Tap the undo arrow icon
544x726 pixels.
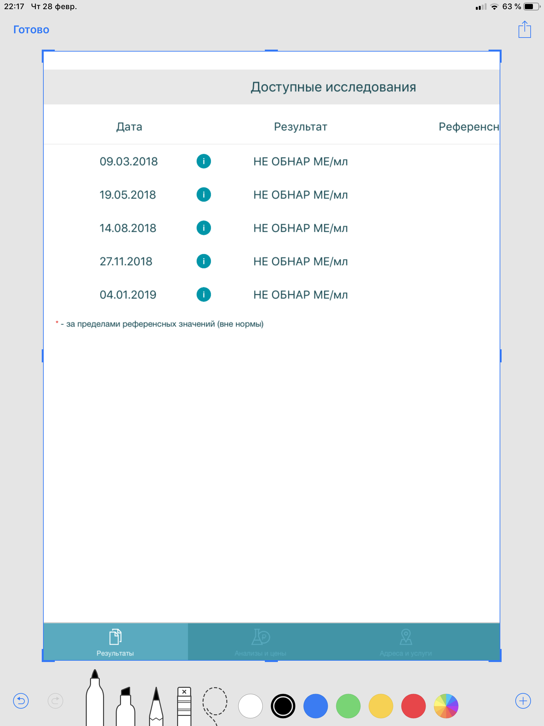[21, 701]
